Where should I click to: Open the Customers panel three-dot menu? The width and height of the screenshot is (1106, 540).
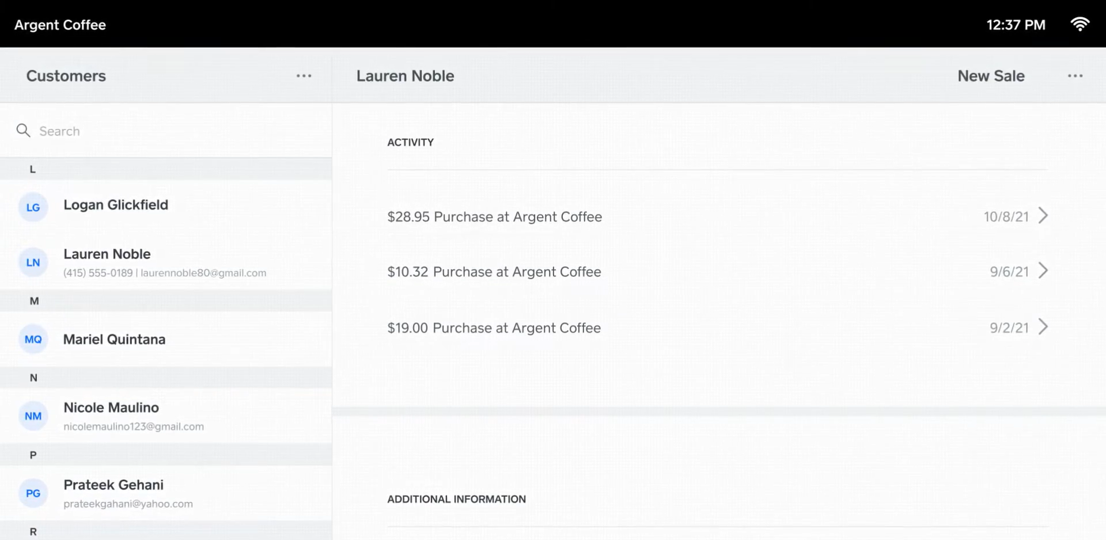304,76
